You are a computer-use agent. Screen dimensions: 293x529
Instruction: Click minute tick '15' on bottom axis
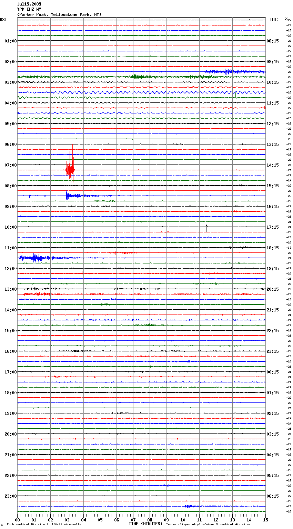[265, 520]
